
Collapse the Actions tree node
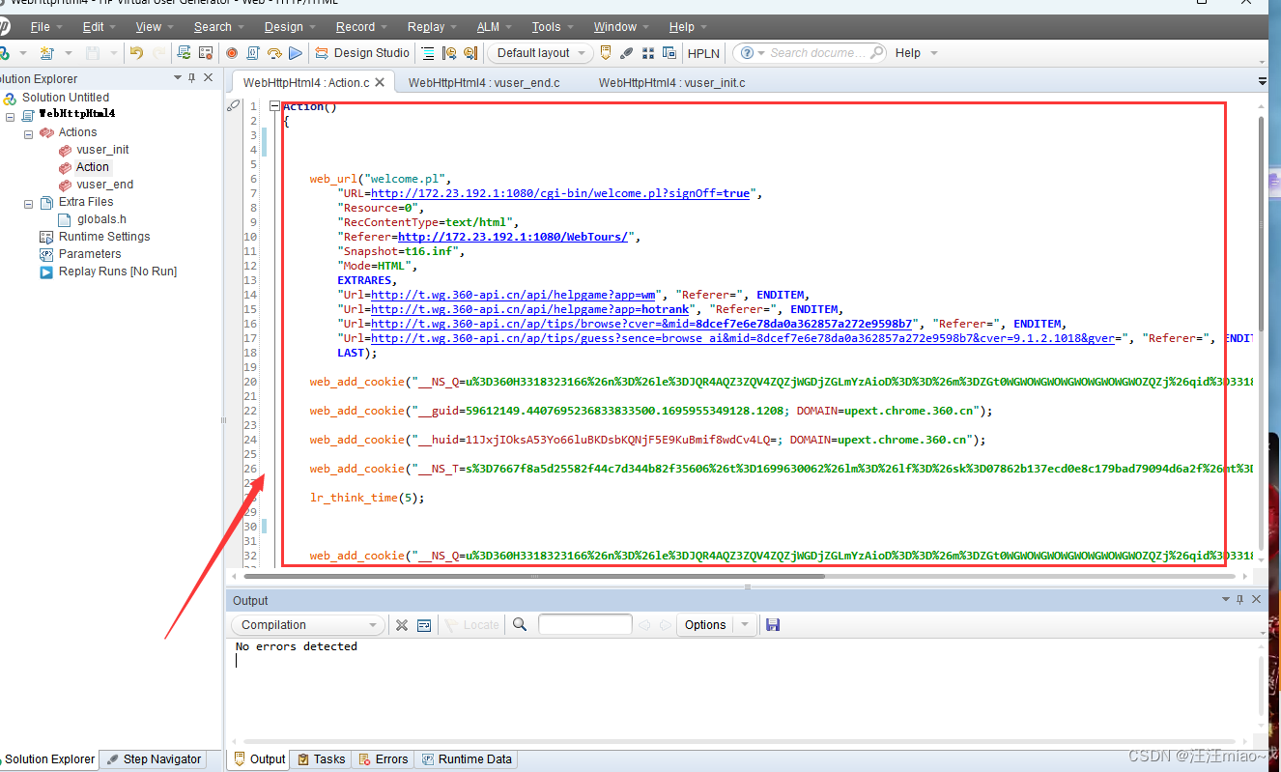29,133
